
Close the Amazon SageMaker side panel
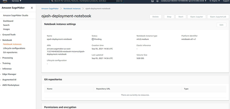click(x=32, y=8)
